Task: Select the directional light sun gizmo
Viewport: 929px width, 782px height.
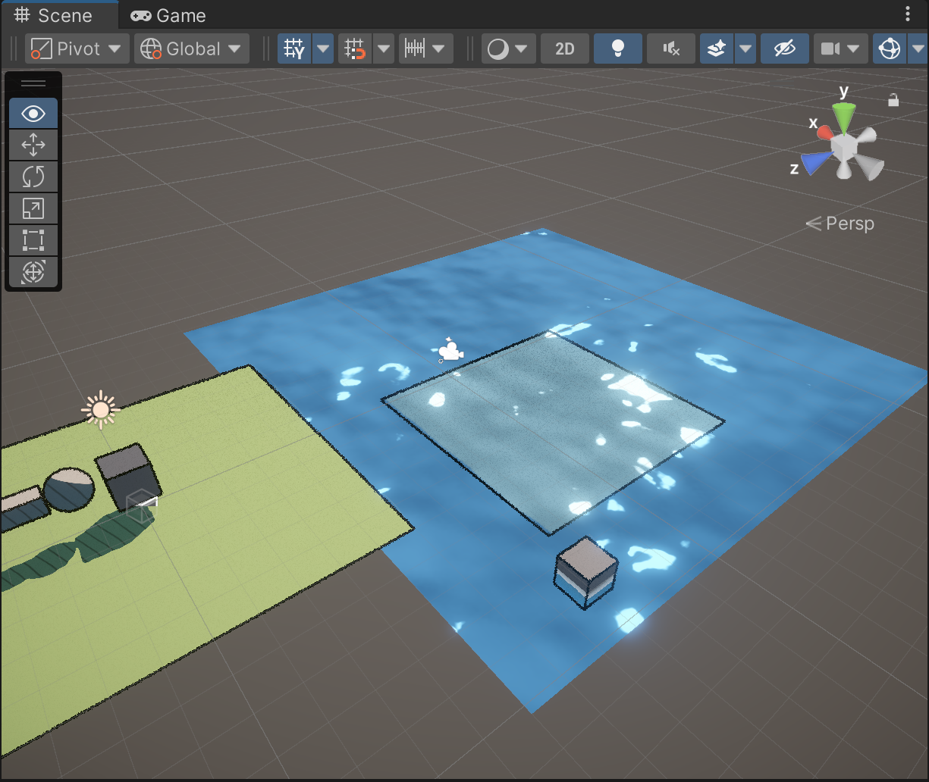Action: point(100,410)
